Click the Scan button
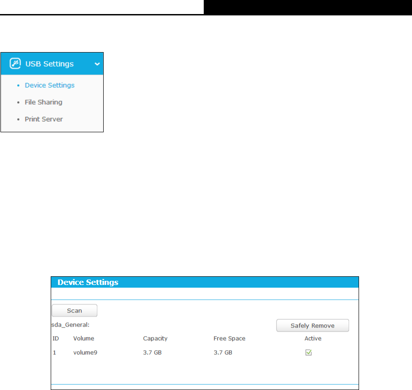 point(75,311)
